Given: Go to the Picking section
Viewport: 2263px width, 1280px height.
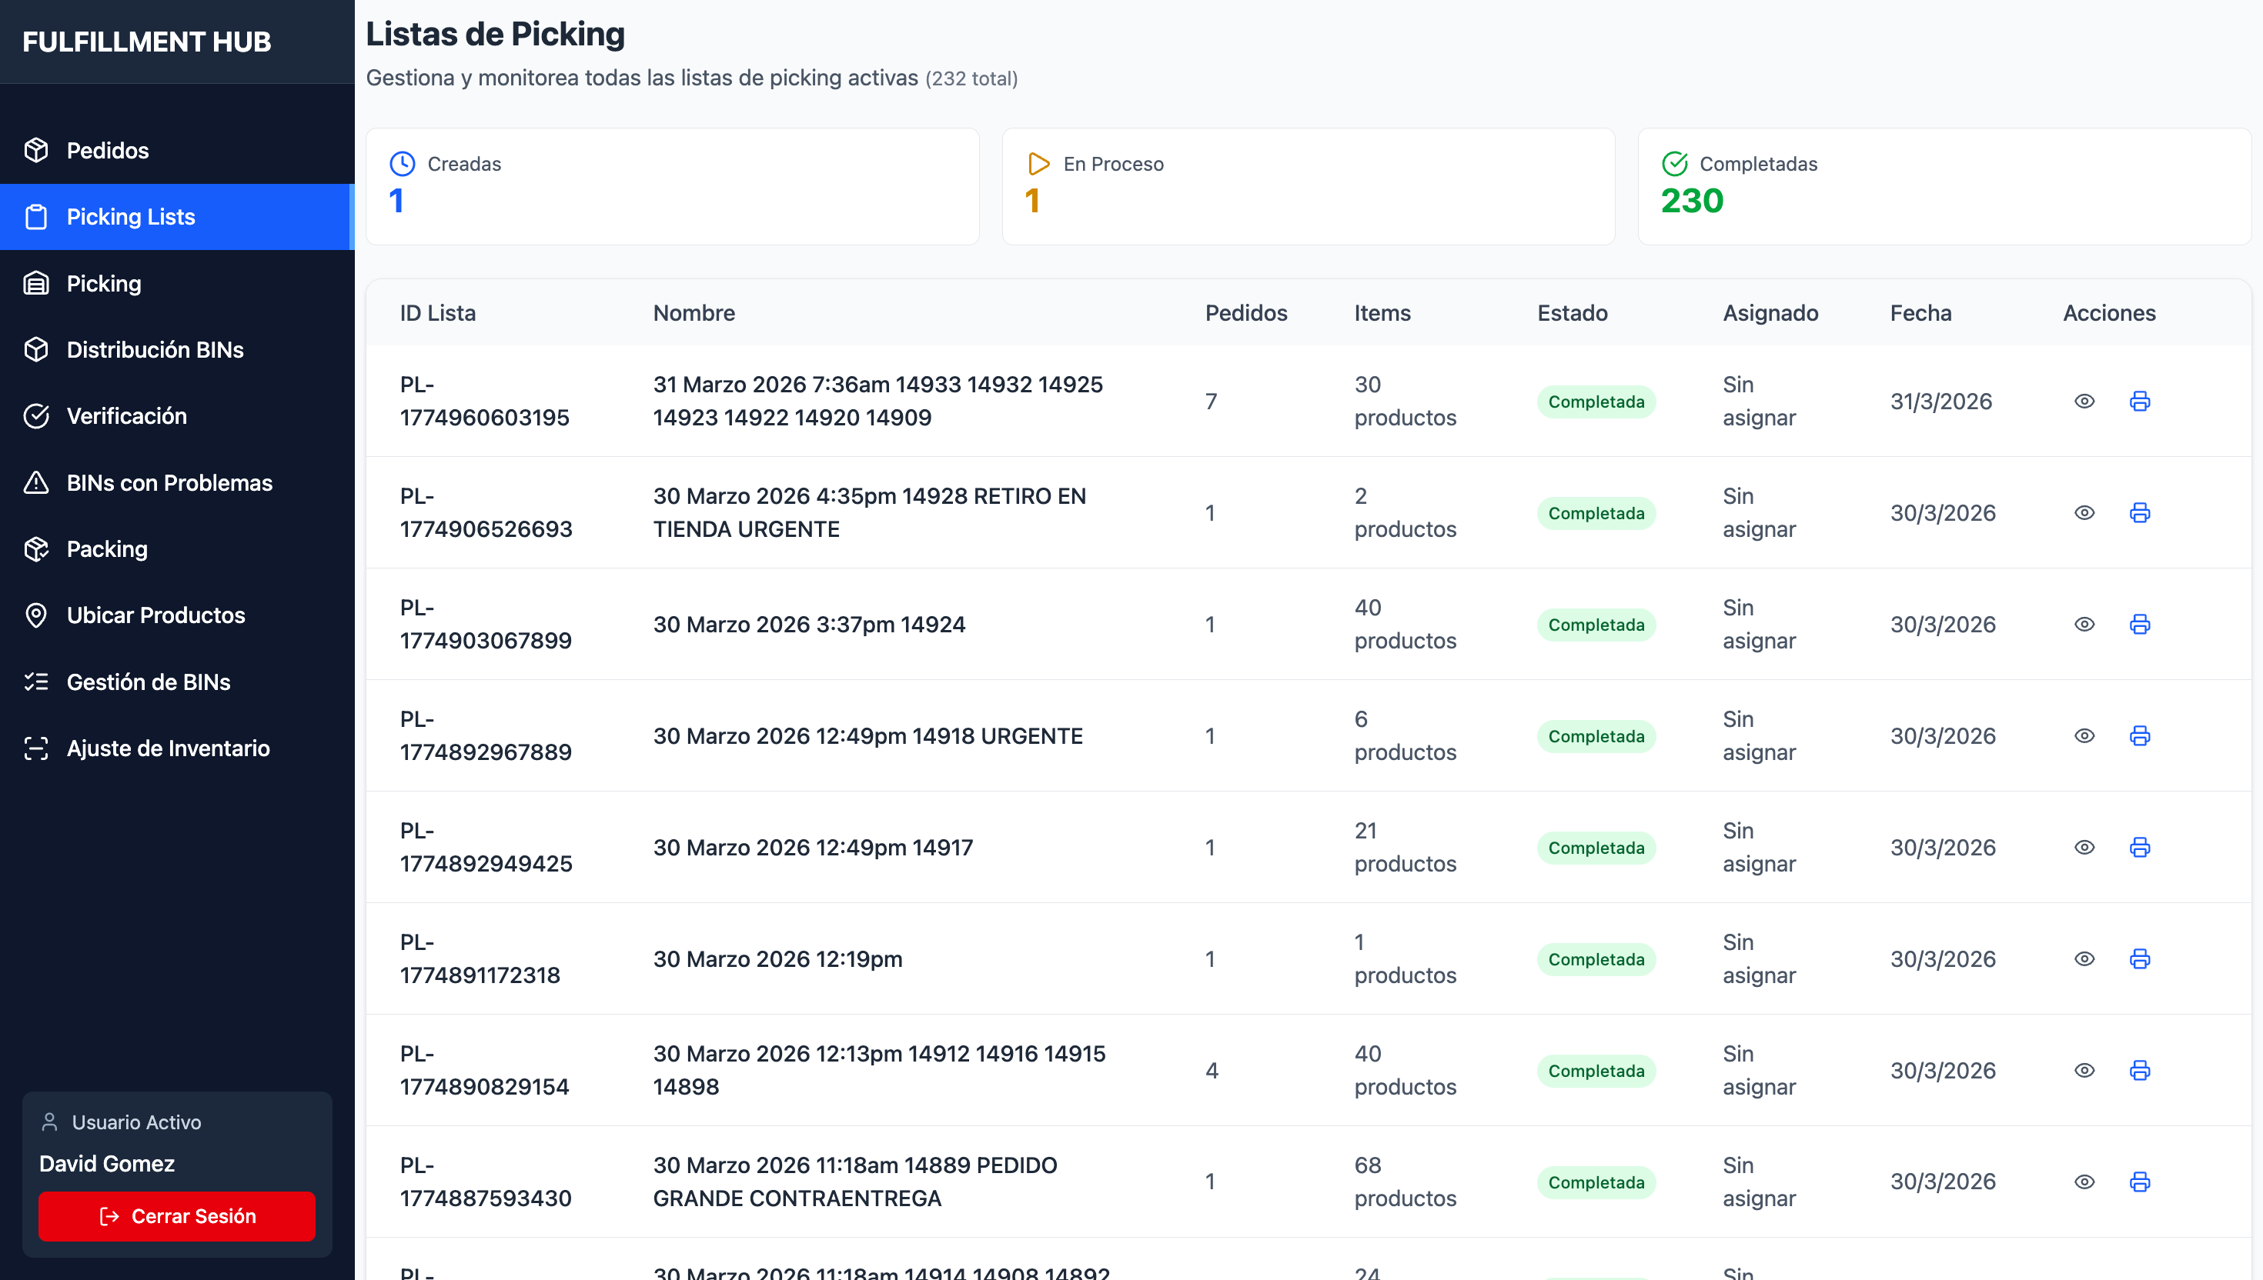Looking at the screenshot, I should 176,283.
